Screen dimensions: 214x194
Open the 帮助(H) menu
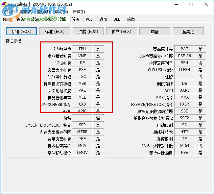tap(61, 12)
